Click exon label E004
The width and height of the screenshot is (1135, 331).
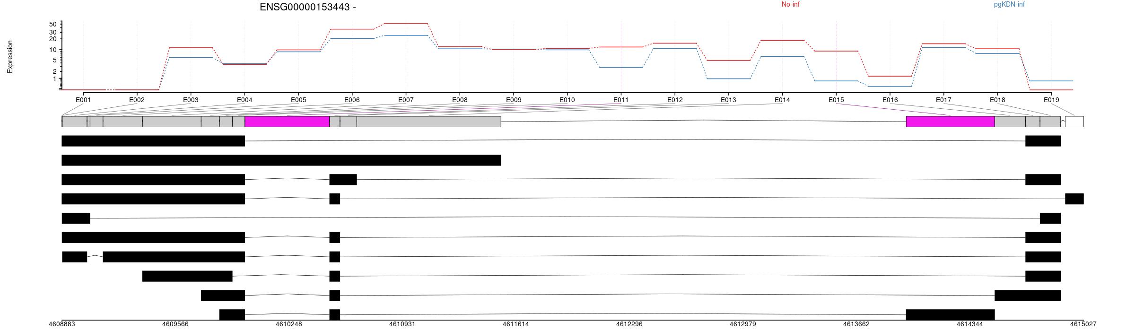point(244,100)
